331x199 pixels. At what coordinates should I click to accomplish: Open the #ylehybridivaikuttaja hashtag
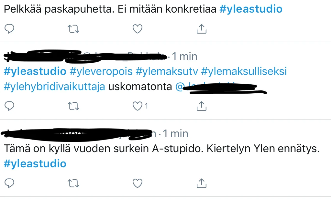click(x=54, y=87)
